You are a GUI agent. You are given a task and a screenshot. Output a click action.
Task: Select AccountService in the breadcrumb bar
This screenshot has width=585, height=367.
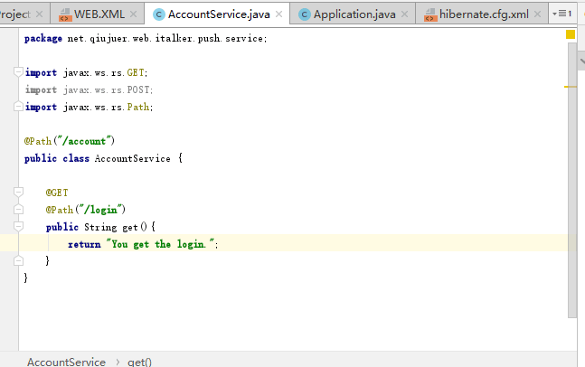[66, 362]
